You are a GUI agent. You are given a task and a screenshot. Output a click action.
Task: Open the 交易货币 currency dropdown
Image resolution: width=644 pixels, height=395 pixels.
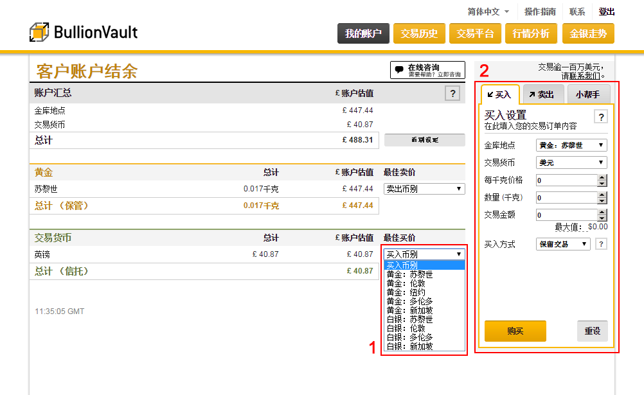click(571, 162)
